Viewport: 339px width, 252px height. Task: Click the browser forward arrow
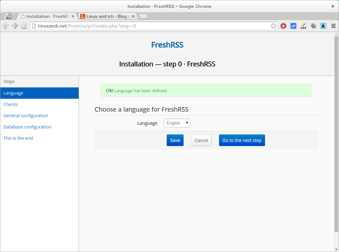point(15,26)
